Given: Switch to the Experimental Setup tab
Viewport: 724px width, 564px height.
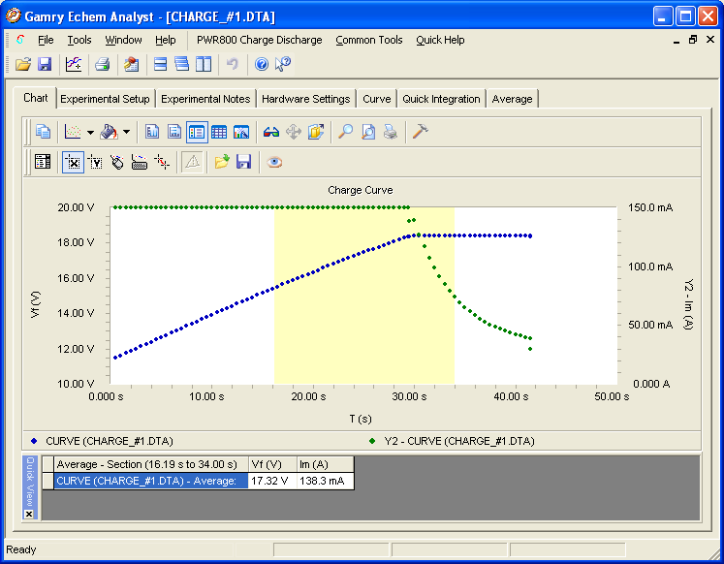Looking at the screenshot, I should 105,99.
